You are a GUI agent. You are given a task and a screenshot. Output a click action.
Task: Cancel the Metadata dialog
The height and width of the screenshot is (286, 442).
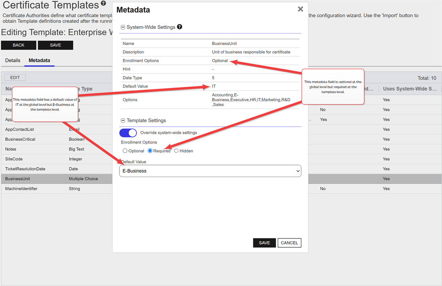tap(289, 243)
